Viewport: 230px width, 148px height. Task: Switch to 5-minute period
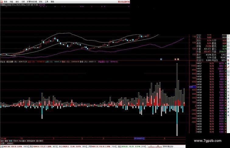click(x=228, y=82)
